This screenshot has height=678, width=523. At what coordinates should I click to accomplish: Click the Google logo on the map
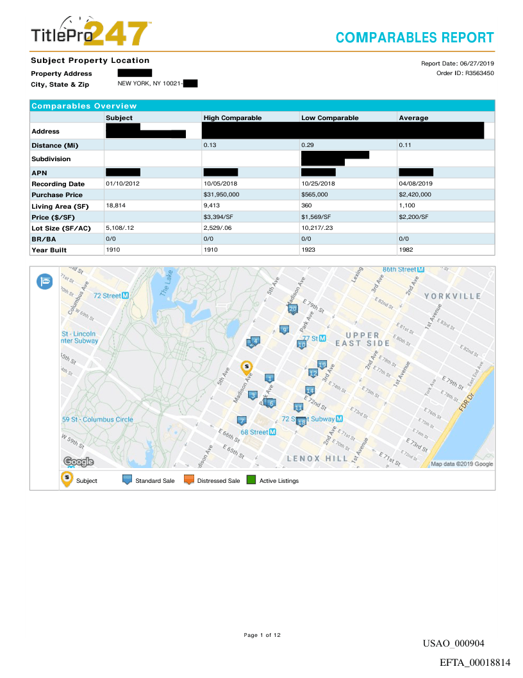tap(79, 462)
